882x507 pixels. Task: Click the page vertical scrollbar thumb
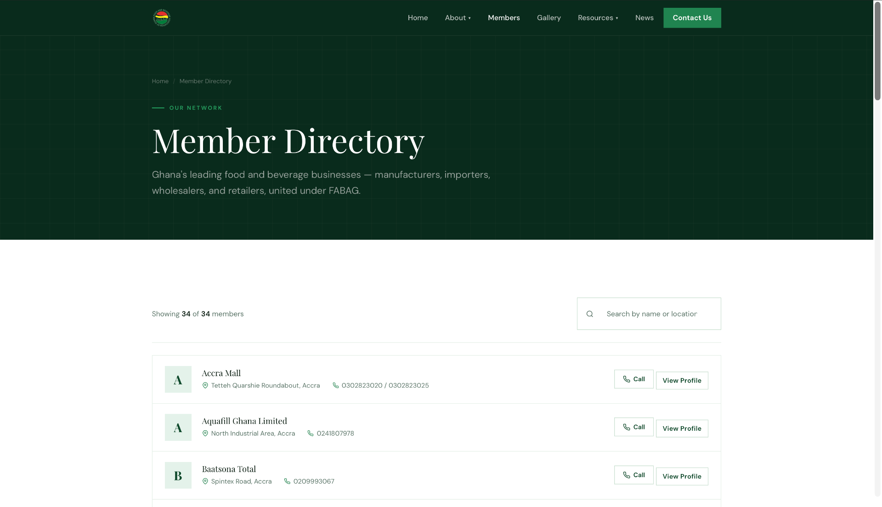point(877,51)
